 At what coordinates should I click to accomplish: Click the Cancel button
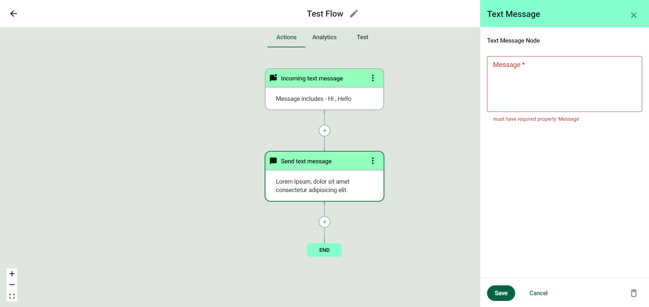[538, 293]
